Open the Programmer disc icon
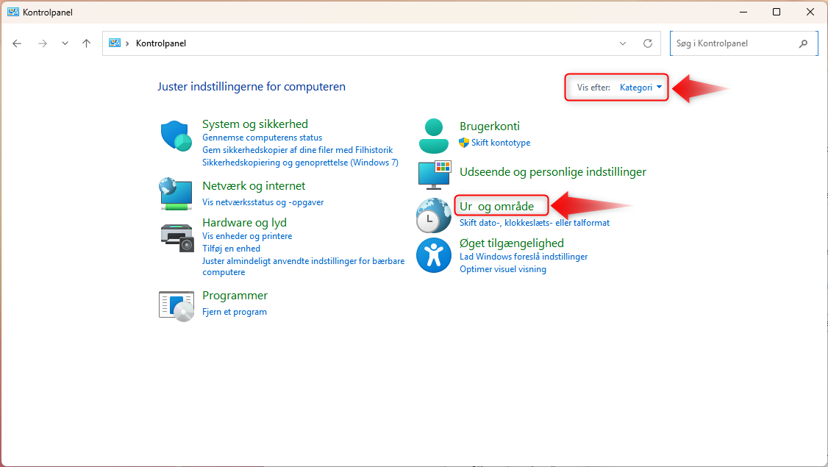 pyautogui.click(x=176, y=306)
